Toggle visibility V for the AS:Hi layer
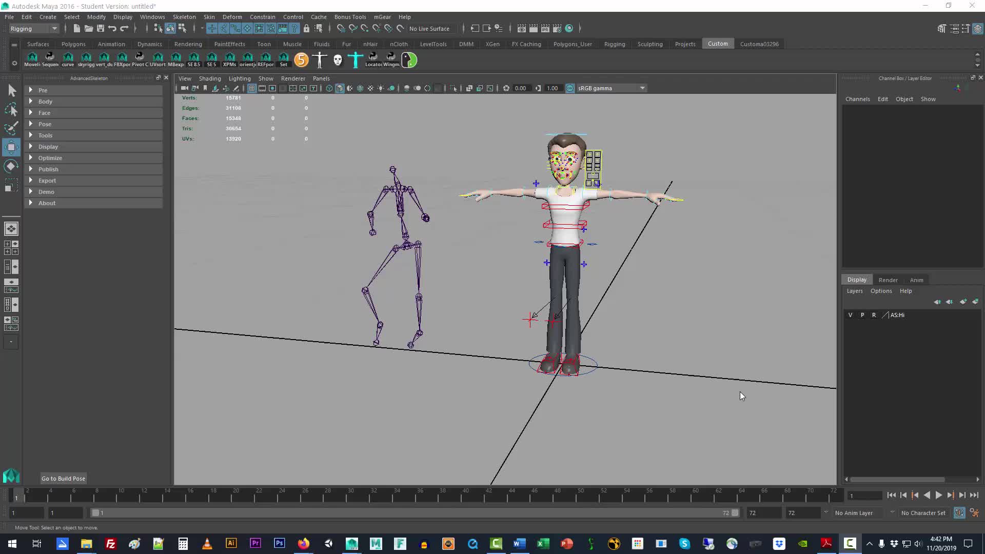Screen dimensions: 985x554 851,315
